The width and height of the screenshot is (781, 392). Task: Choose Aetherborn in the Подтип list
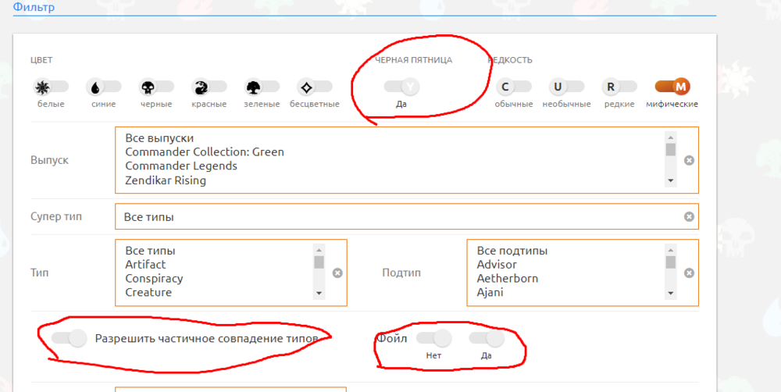tap(508, 279)
